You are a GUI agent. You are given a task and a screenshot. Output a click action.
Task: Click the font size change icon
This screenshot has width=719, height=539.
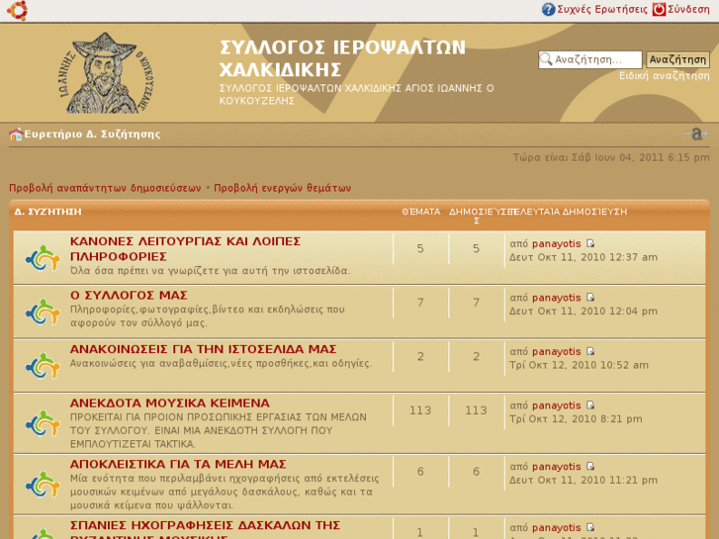[x=696, y=134]
